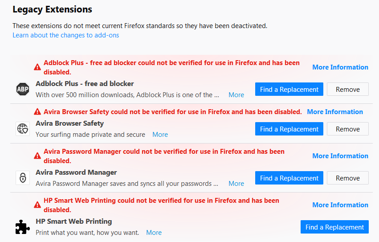This screenshot has width=379, height=242.
Task: Click the Avira Browser Safety globe icon
Action: [x=23, y=129]
